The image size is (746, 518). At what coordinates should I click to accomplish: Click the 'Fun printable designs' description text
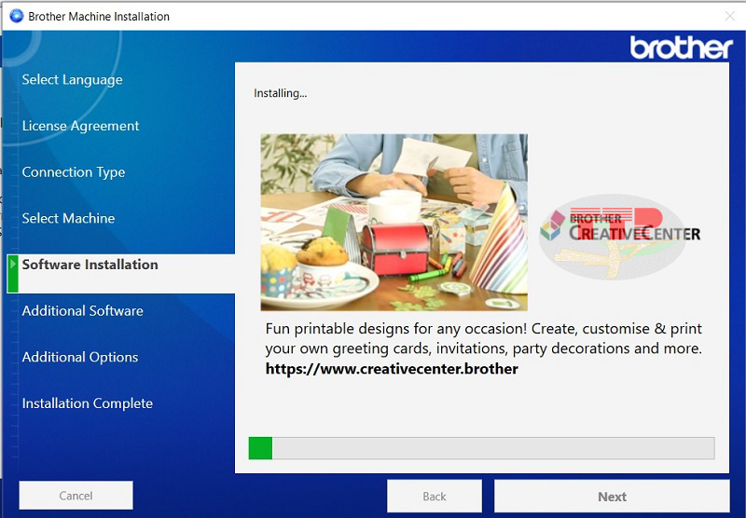(x=483, y=338)
